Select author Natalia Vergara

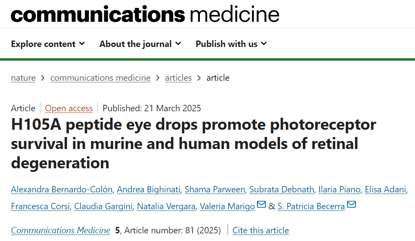[166, 206]
